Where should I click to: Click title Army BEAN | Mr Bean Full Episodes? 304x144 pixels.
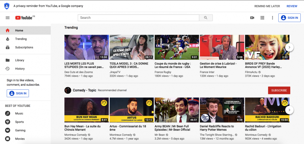(x=172, y=128)
